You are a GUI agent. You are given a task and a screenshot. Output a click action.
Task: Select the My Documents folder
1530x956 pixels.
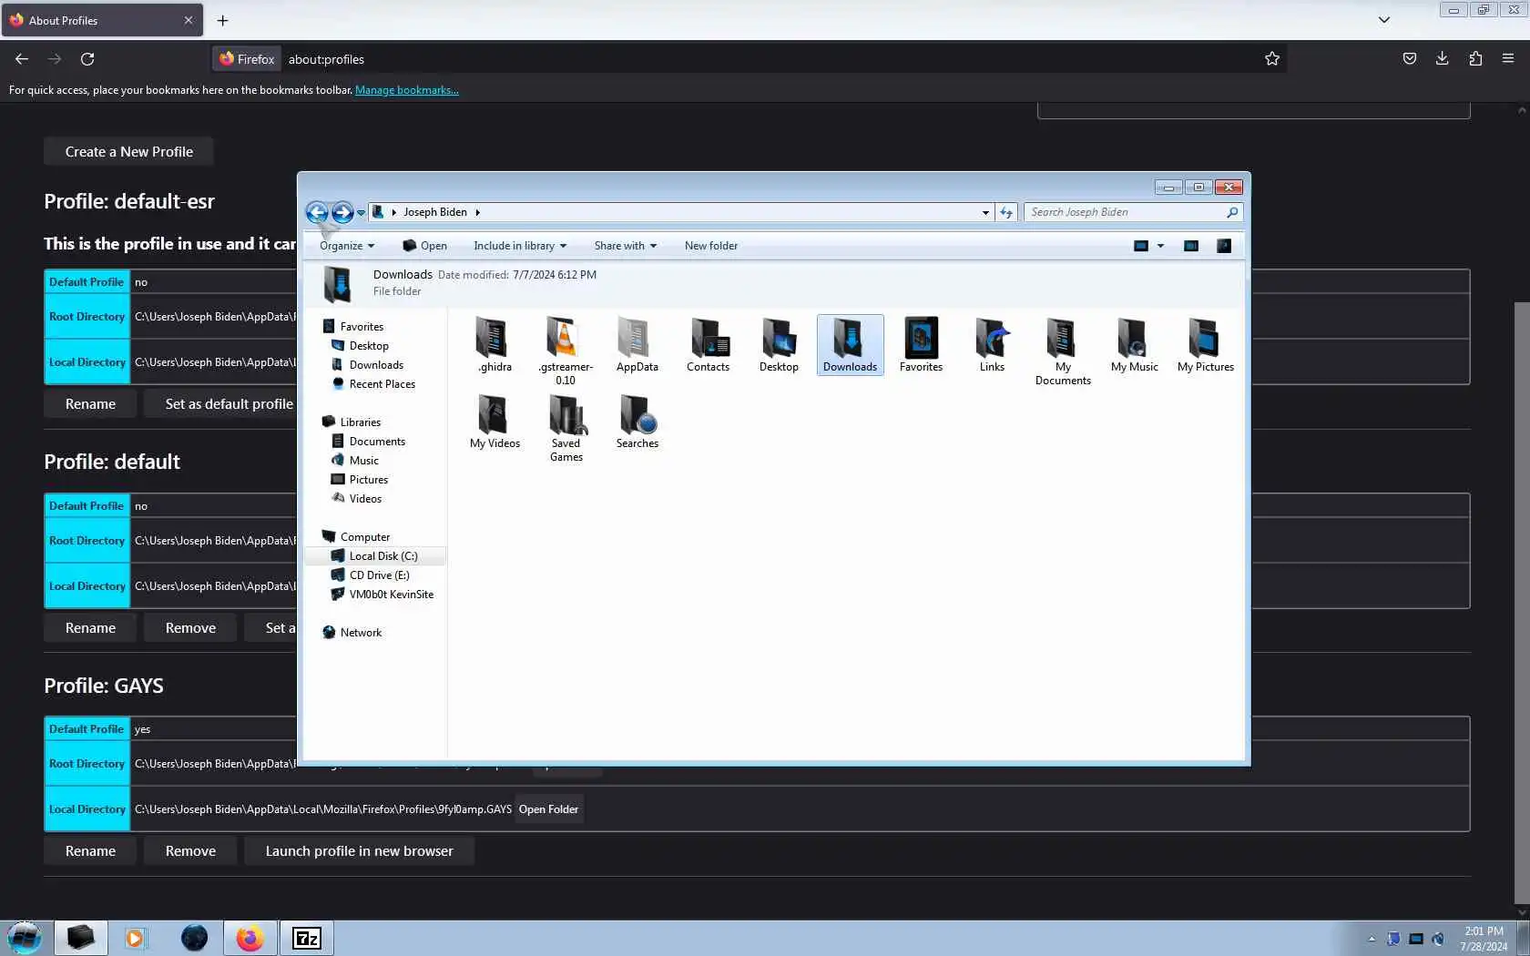pos(1063,351)
